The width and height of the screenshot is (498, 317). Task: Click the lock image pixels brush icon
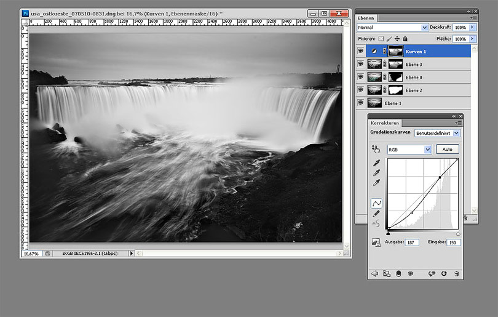389,39
